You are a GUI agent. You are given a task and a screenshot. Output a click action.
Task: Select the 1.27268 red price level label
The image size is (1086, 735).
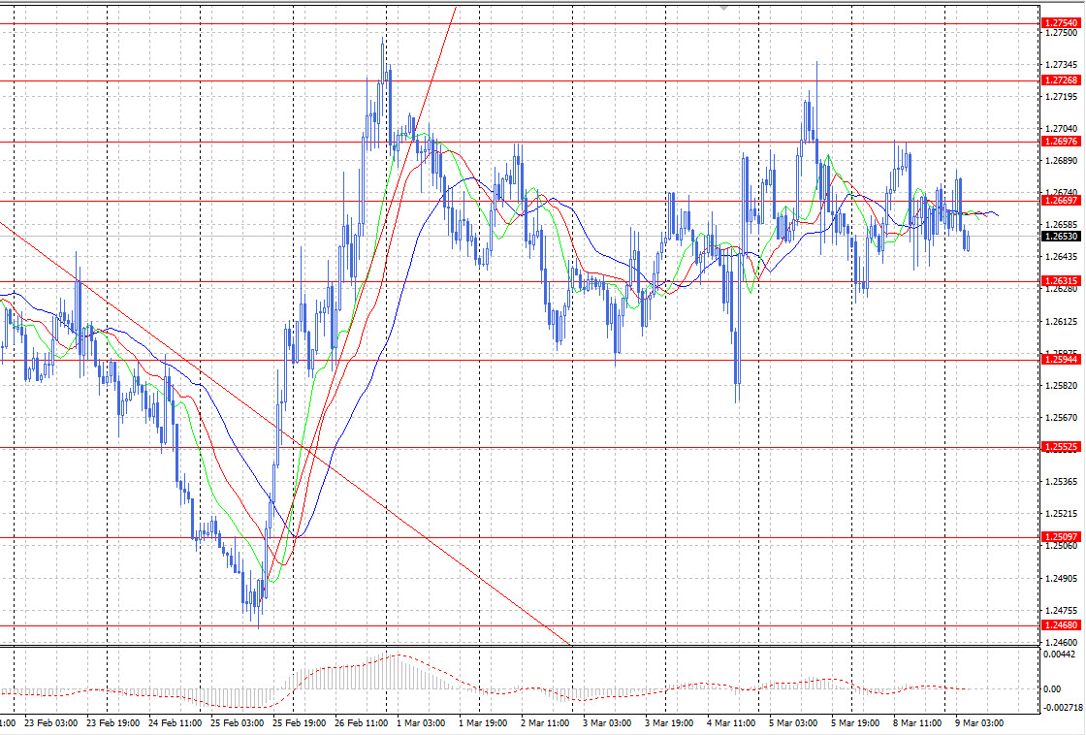pyautogui.click(x=1061, y=80)
